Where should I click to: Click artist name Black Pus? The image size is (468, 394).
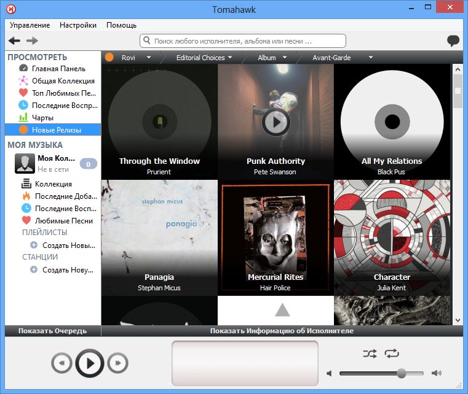tap(391, 172)
